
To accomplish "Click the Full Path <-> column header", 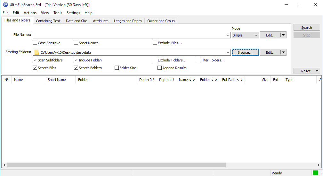I will pyautogui.click(x=232, y=80).
